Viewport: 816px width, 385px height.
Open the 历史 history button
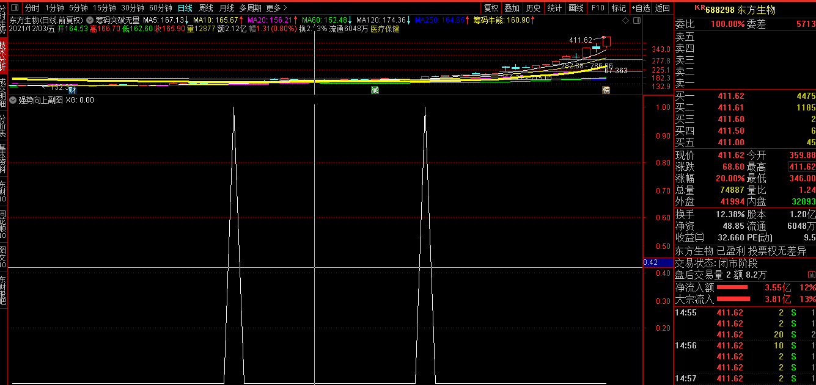pos(533,8)
